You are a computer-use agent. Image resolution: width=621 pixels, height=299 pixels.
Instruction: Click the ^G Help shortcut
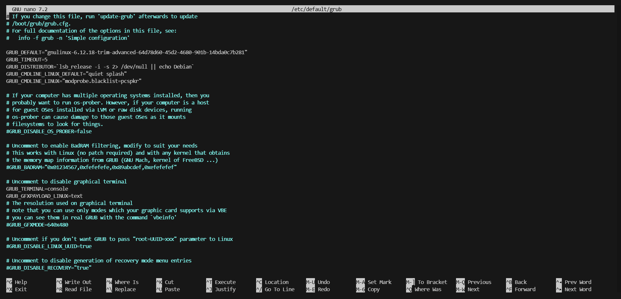coord(17,282)
